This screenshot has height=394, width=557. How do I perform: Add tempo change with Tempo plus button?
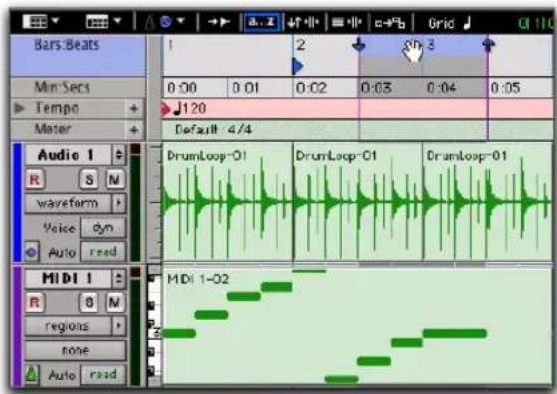[x=134, y=108]
